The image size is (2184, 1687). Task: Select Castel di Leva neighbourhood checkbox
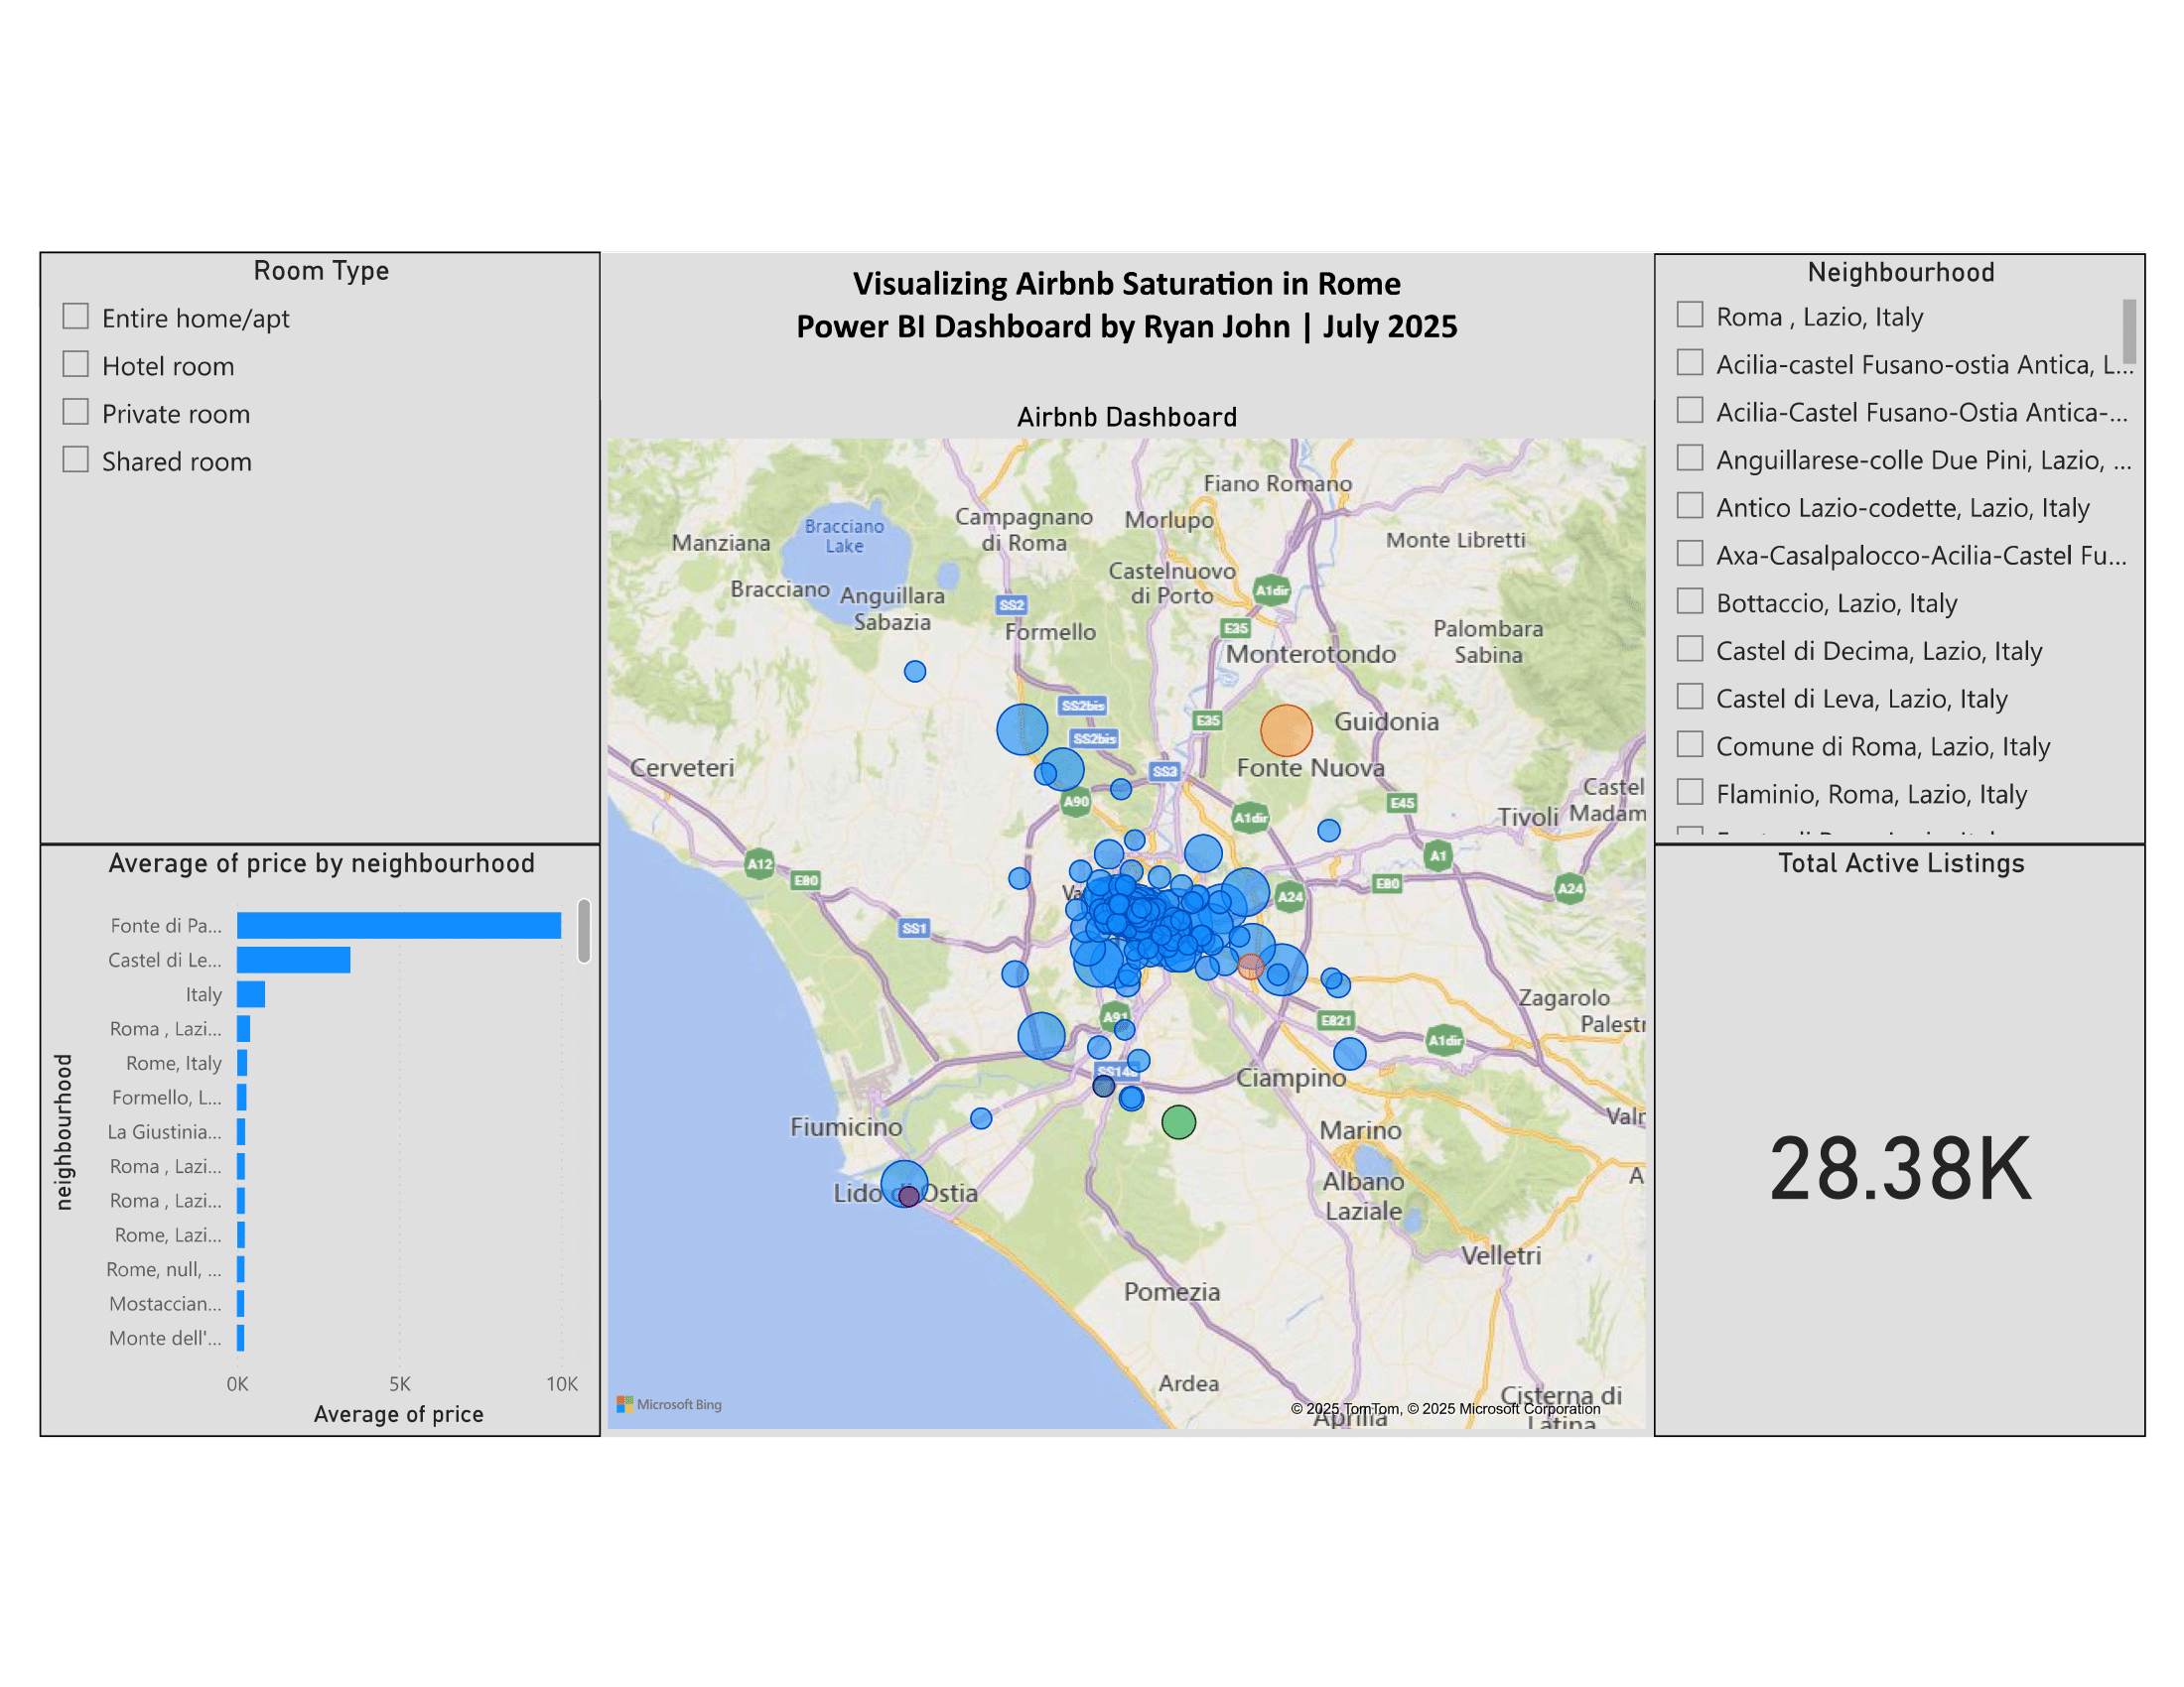tap(1690, 697)
